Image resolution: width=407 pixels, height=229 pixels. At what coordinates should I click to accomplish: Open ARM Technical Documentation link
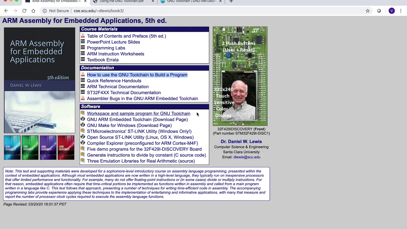click(x=118, y=87)
